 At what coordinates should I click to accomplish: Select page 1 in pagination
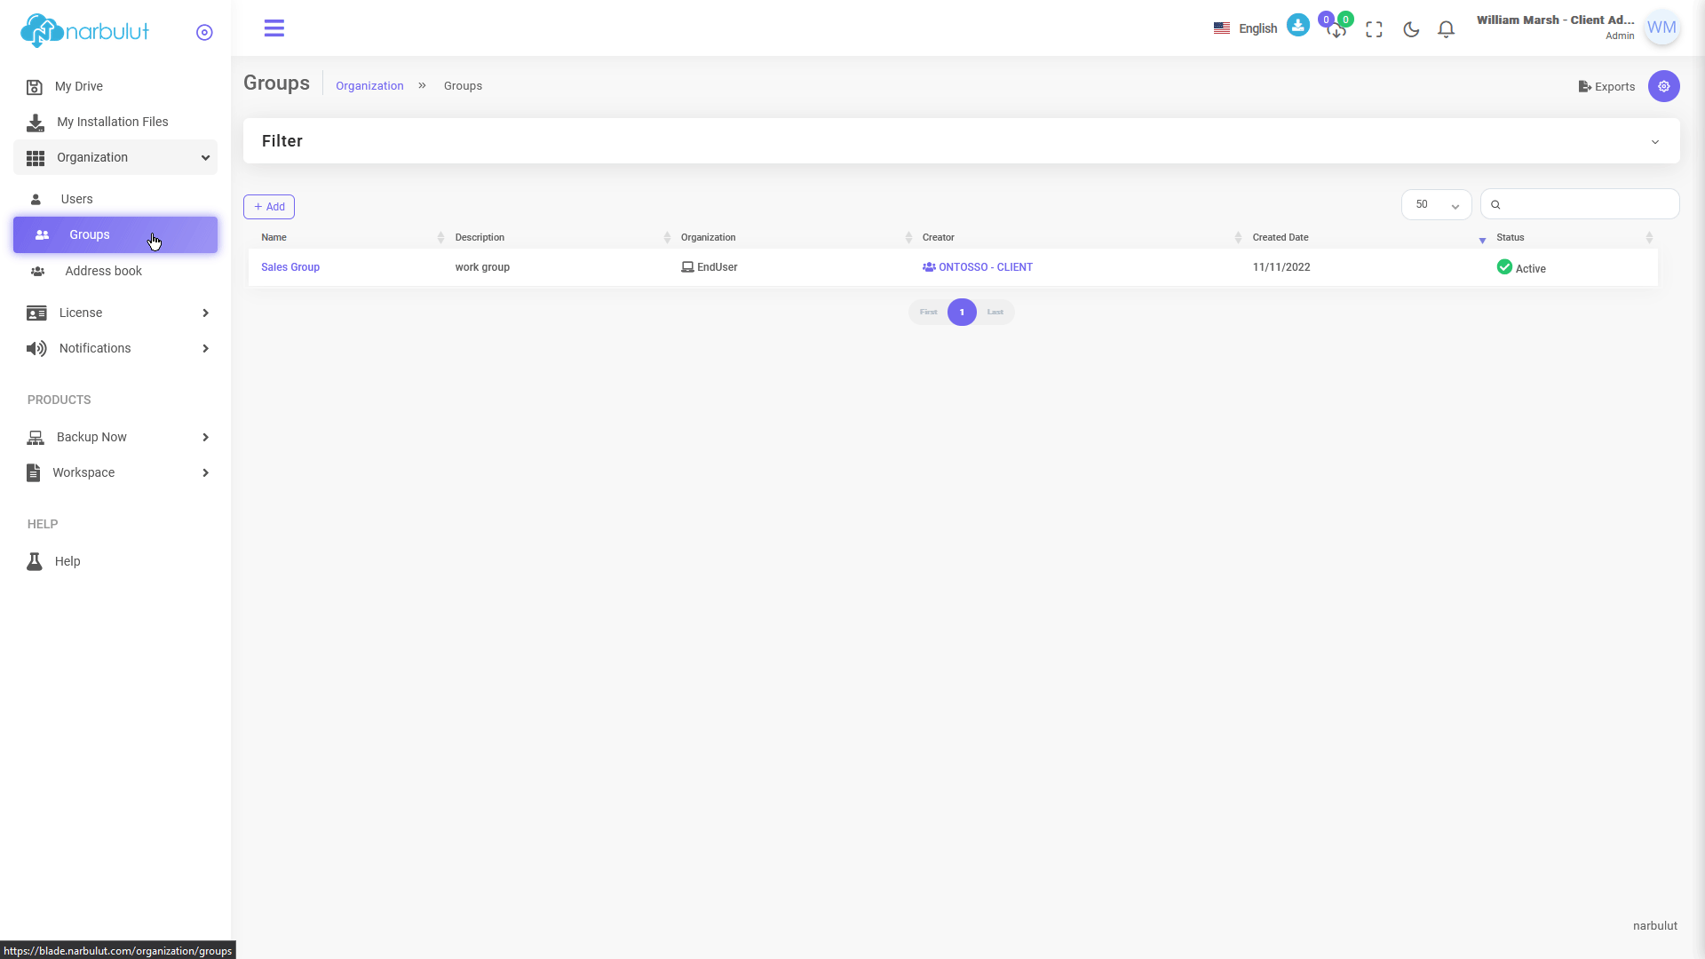click(x=962, y=313)
